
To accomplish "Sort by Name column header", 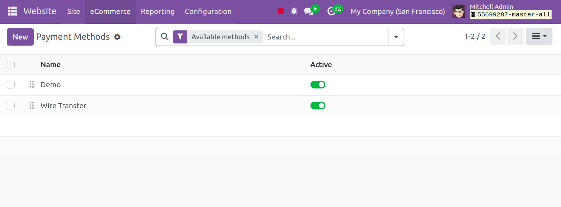I will (x=51, y=65).
